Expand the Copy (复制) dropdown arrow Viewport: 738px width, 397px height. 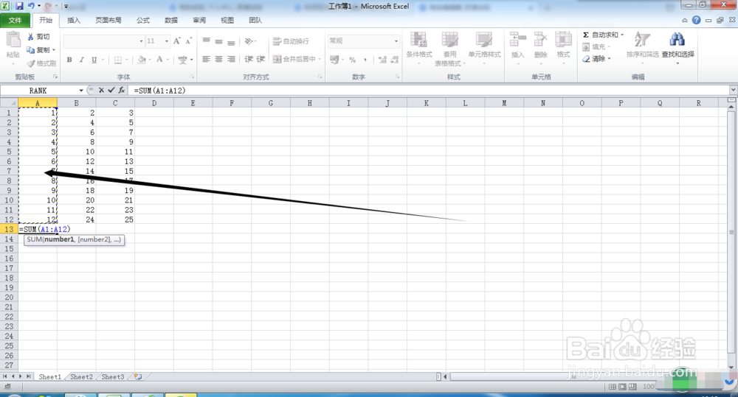54,50
